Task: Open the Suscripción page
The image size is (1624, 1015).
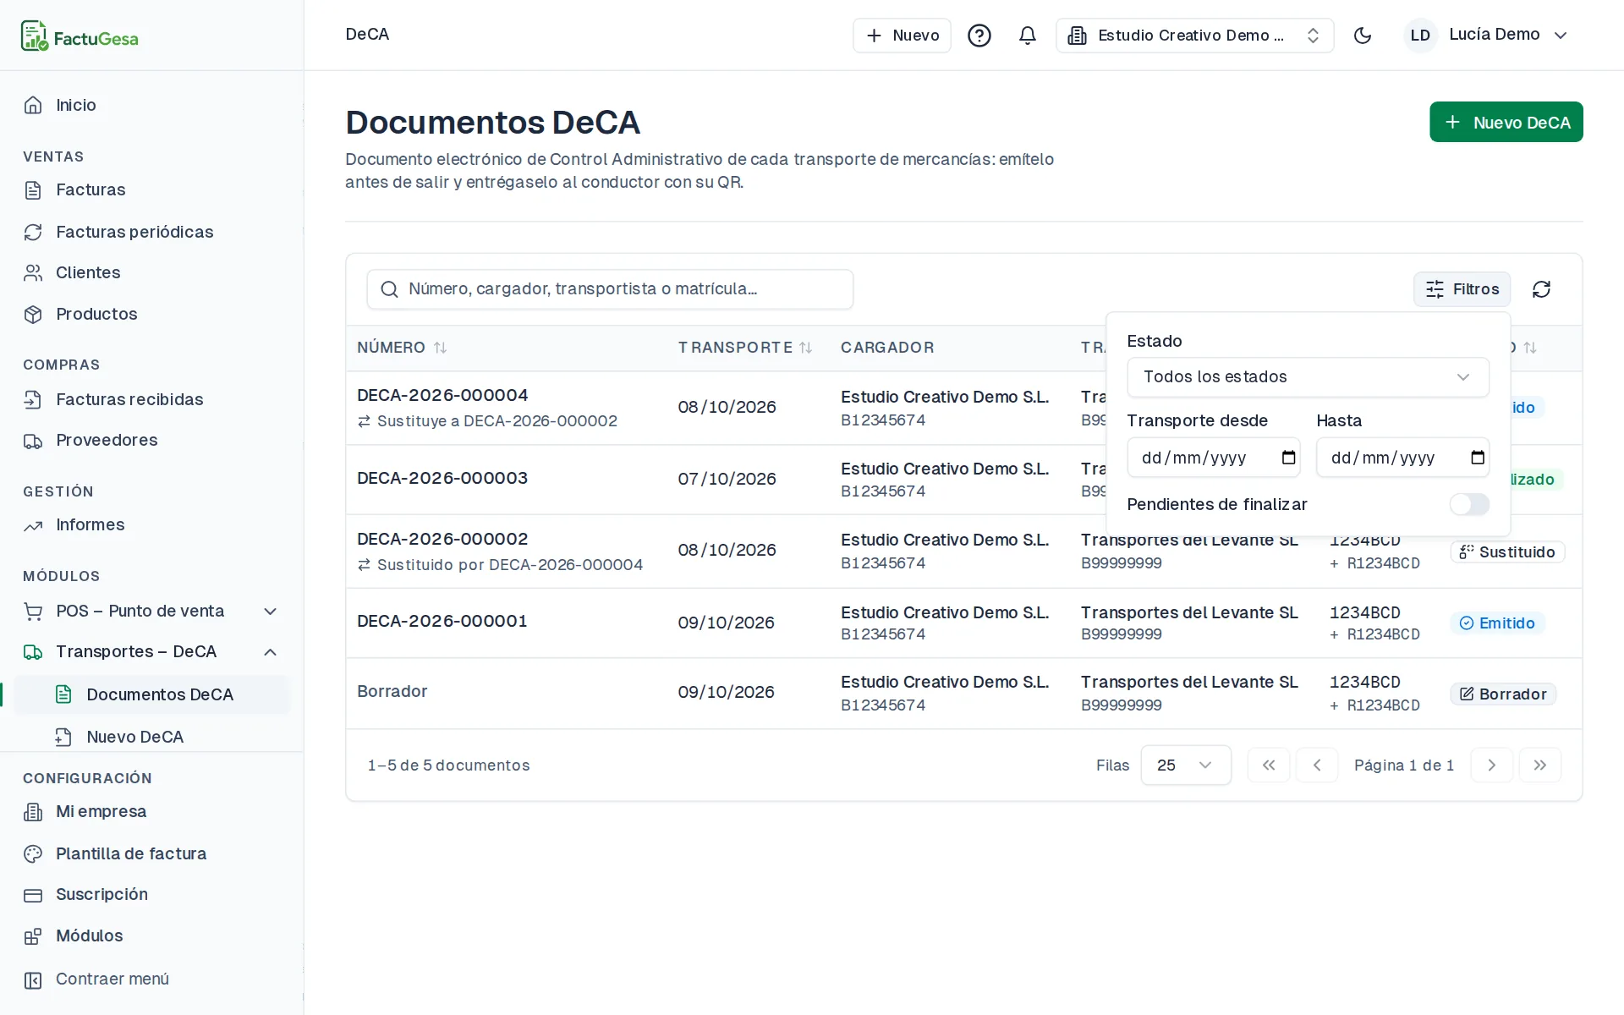Action: [x=152, y=895]
